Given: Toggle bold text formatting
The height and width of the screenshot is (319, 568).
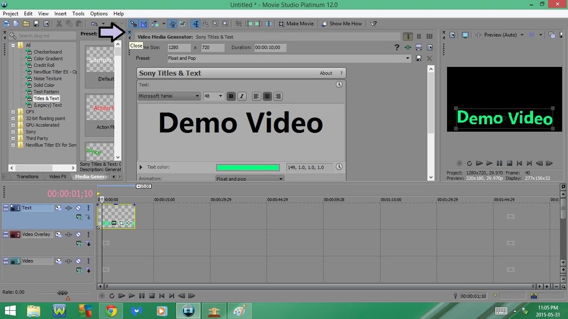Looking at the screenshot, I should coord(231,96).
